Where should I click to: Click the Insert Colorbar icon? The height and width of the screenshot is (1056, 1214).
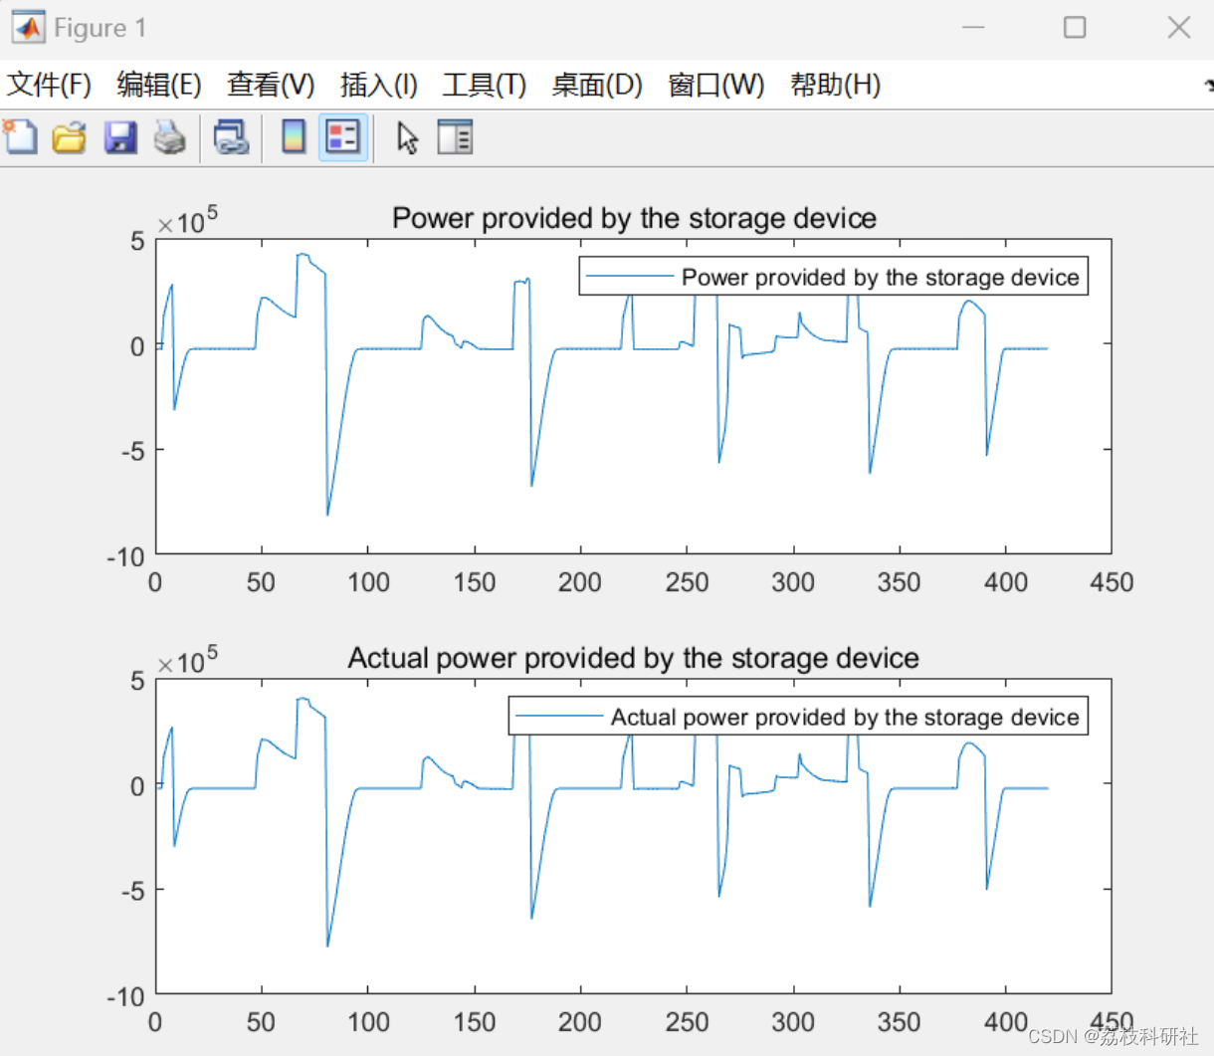294,136
